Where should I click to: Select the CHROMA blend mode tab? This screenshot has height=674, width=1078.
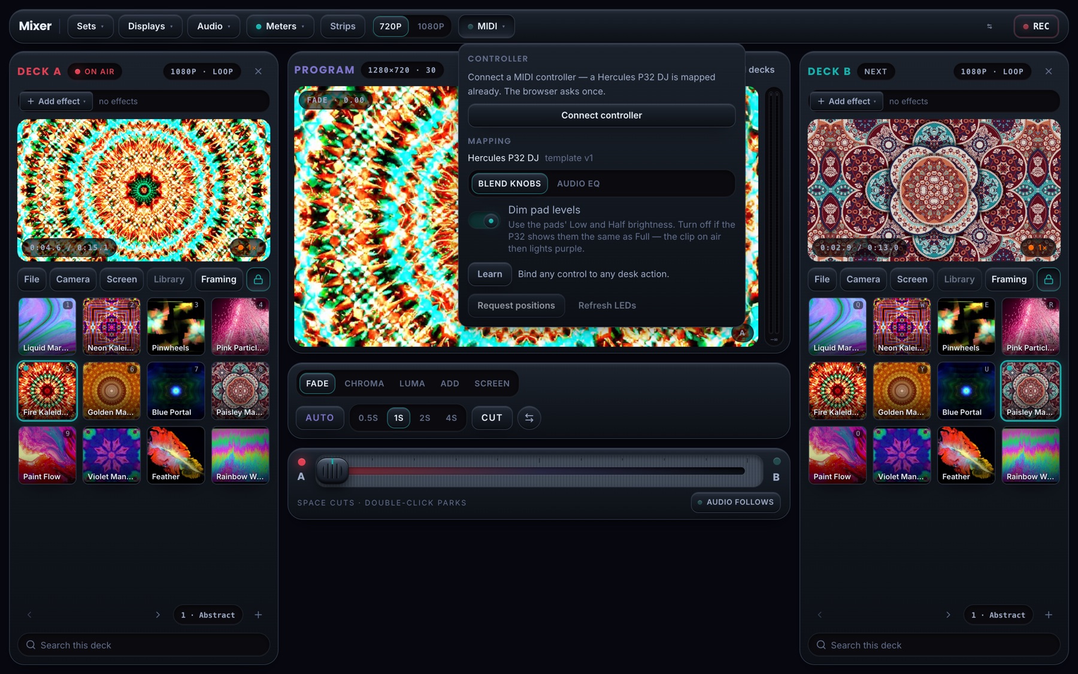coord(364,383)
